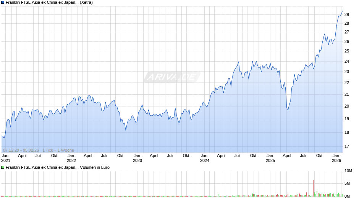
Task: Click the 'Jan. 2026' time axis label
Action: (x=336, y=158)
